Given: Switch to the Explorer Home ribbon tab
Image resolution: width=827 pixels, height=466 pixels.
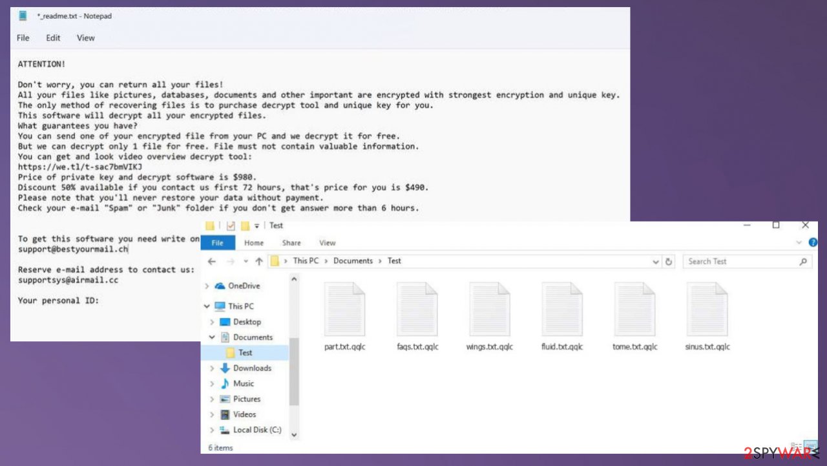Looking at the screenshot, I should click(x=253, y=243).
